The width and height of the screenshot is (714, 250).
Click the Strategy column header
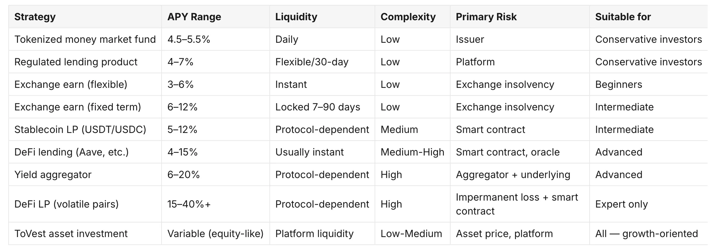pos(85,17)
